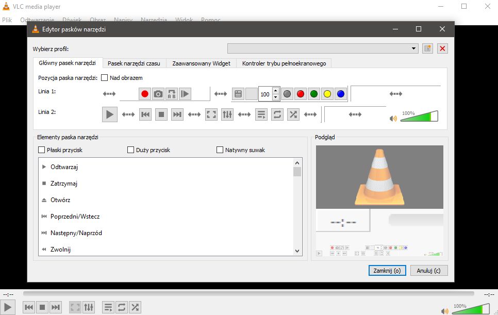Image resolution: width=498 pixels, height=315 pixels.
Task: Click volume slider in VLC main window
Action: 470,308
